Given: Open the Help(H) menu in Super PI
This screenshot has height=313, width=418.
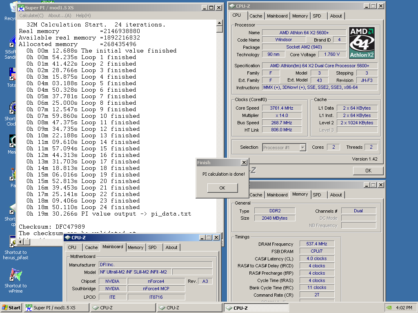Looking at the screenshot, I should [83, 15].
